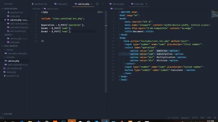Click 'Substraction' option text in index.php
Viewport: 218px width, 122px height.
tap(165, 54)
